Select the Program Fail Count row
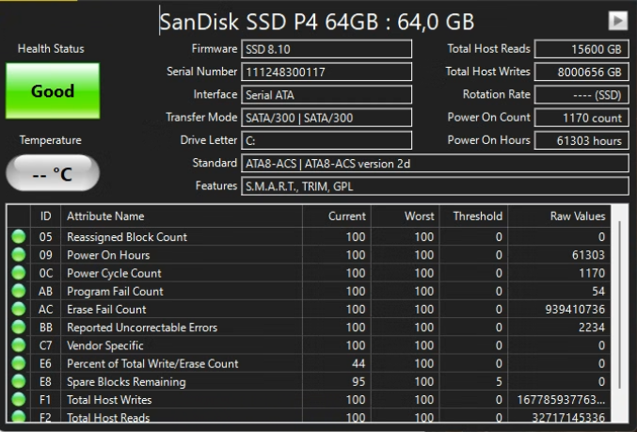This screenshot has height=432, width=637. pos(309,292)
